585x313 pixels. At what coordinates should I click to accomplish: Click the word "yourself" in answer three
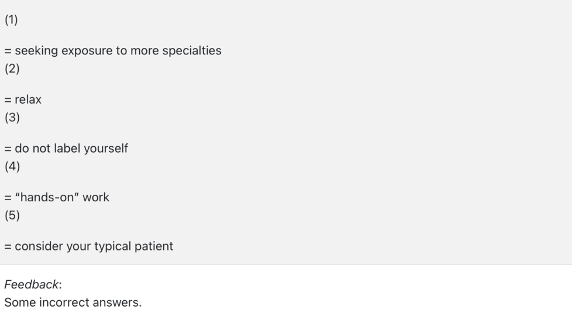click(x=106, y=149)
